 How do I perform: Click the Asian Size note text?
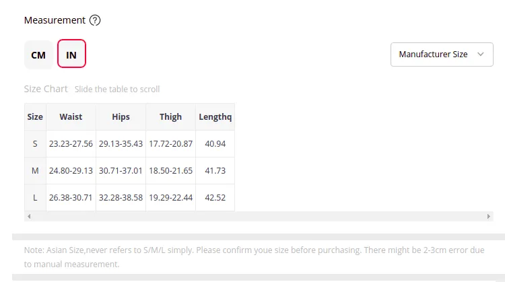[254, 257]
